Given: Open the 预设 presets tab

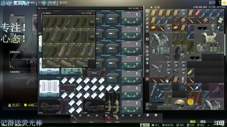Looking at the screenshot, I should coord(180,125).
